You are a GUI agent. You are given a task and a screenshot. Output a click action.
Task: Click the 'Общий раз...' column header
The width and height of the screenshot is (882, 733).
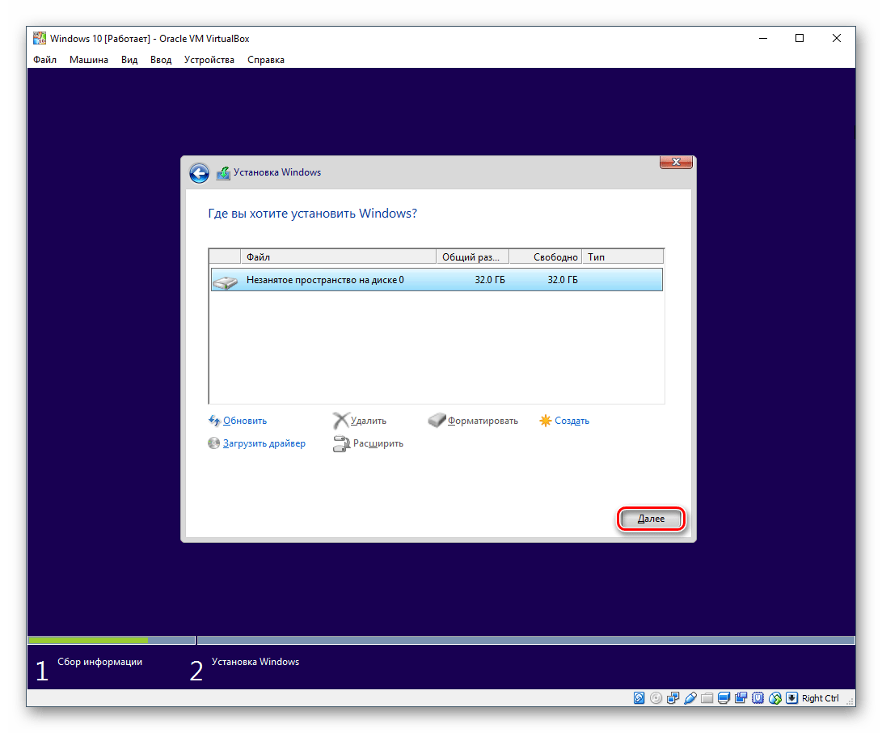472,256
